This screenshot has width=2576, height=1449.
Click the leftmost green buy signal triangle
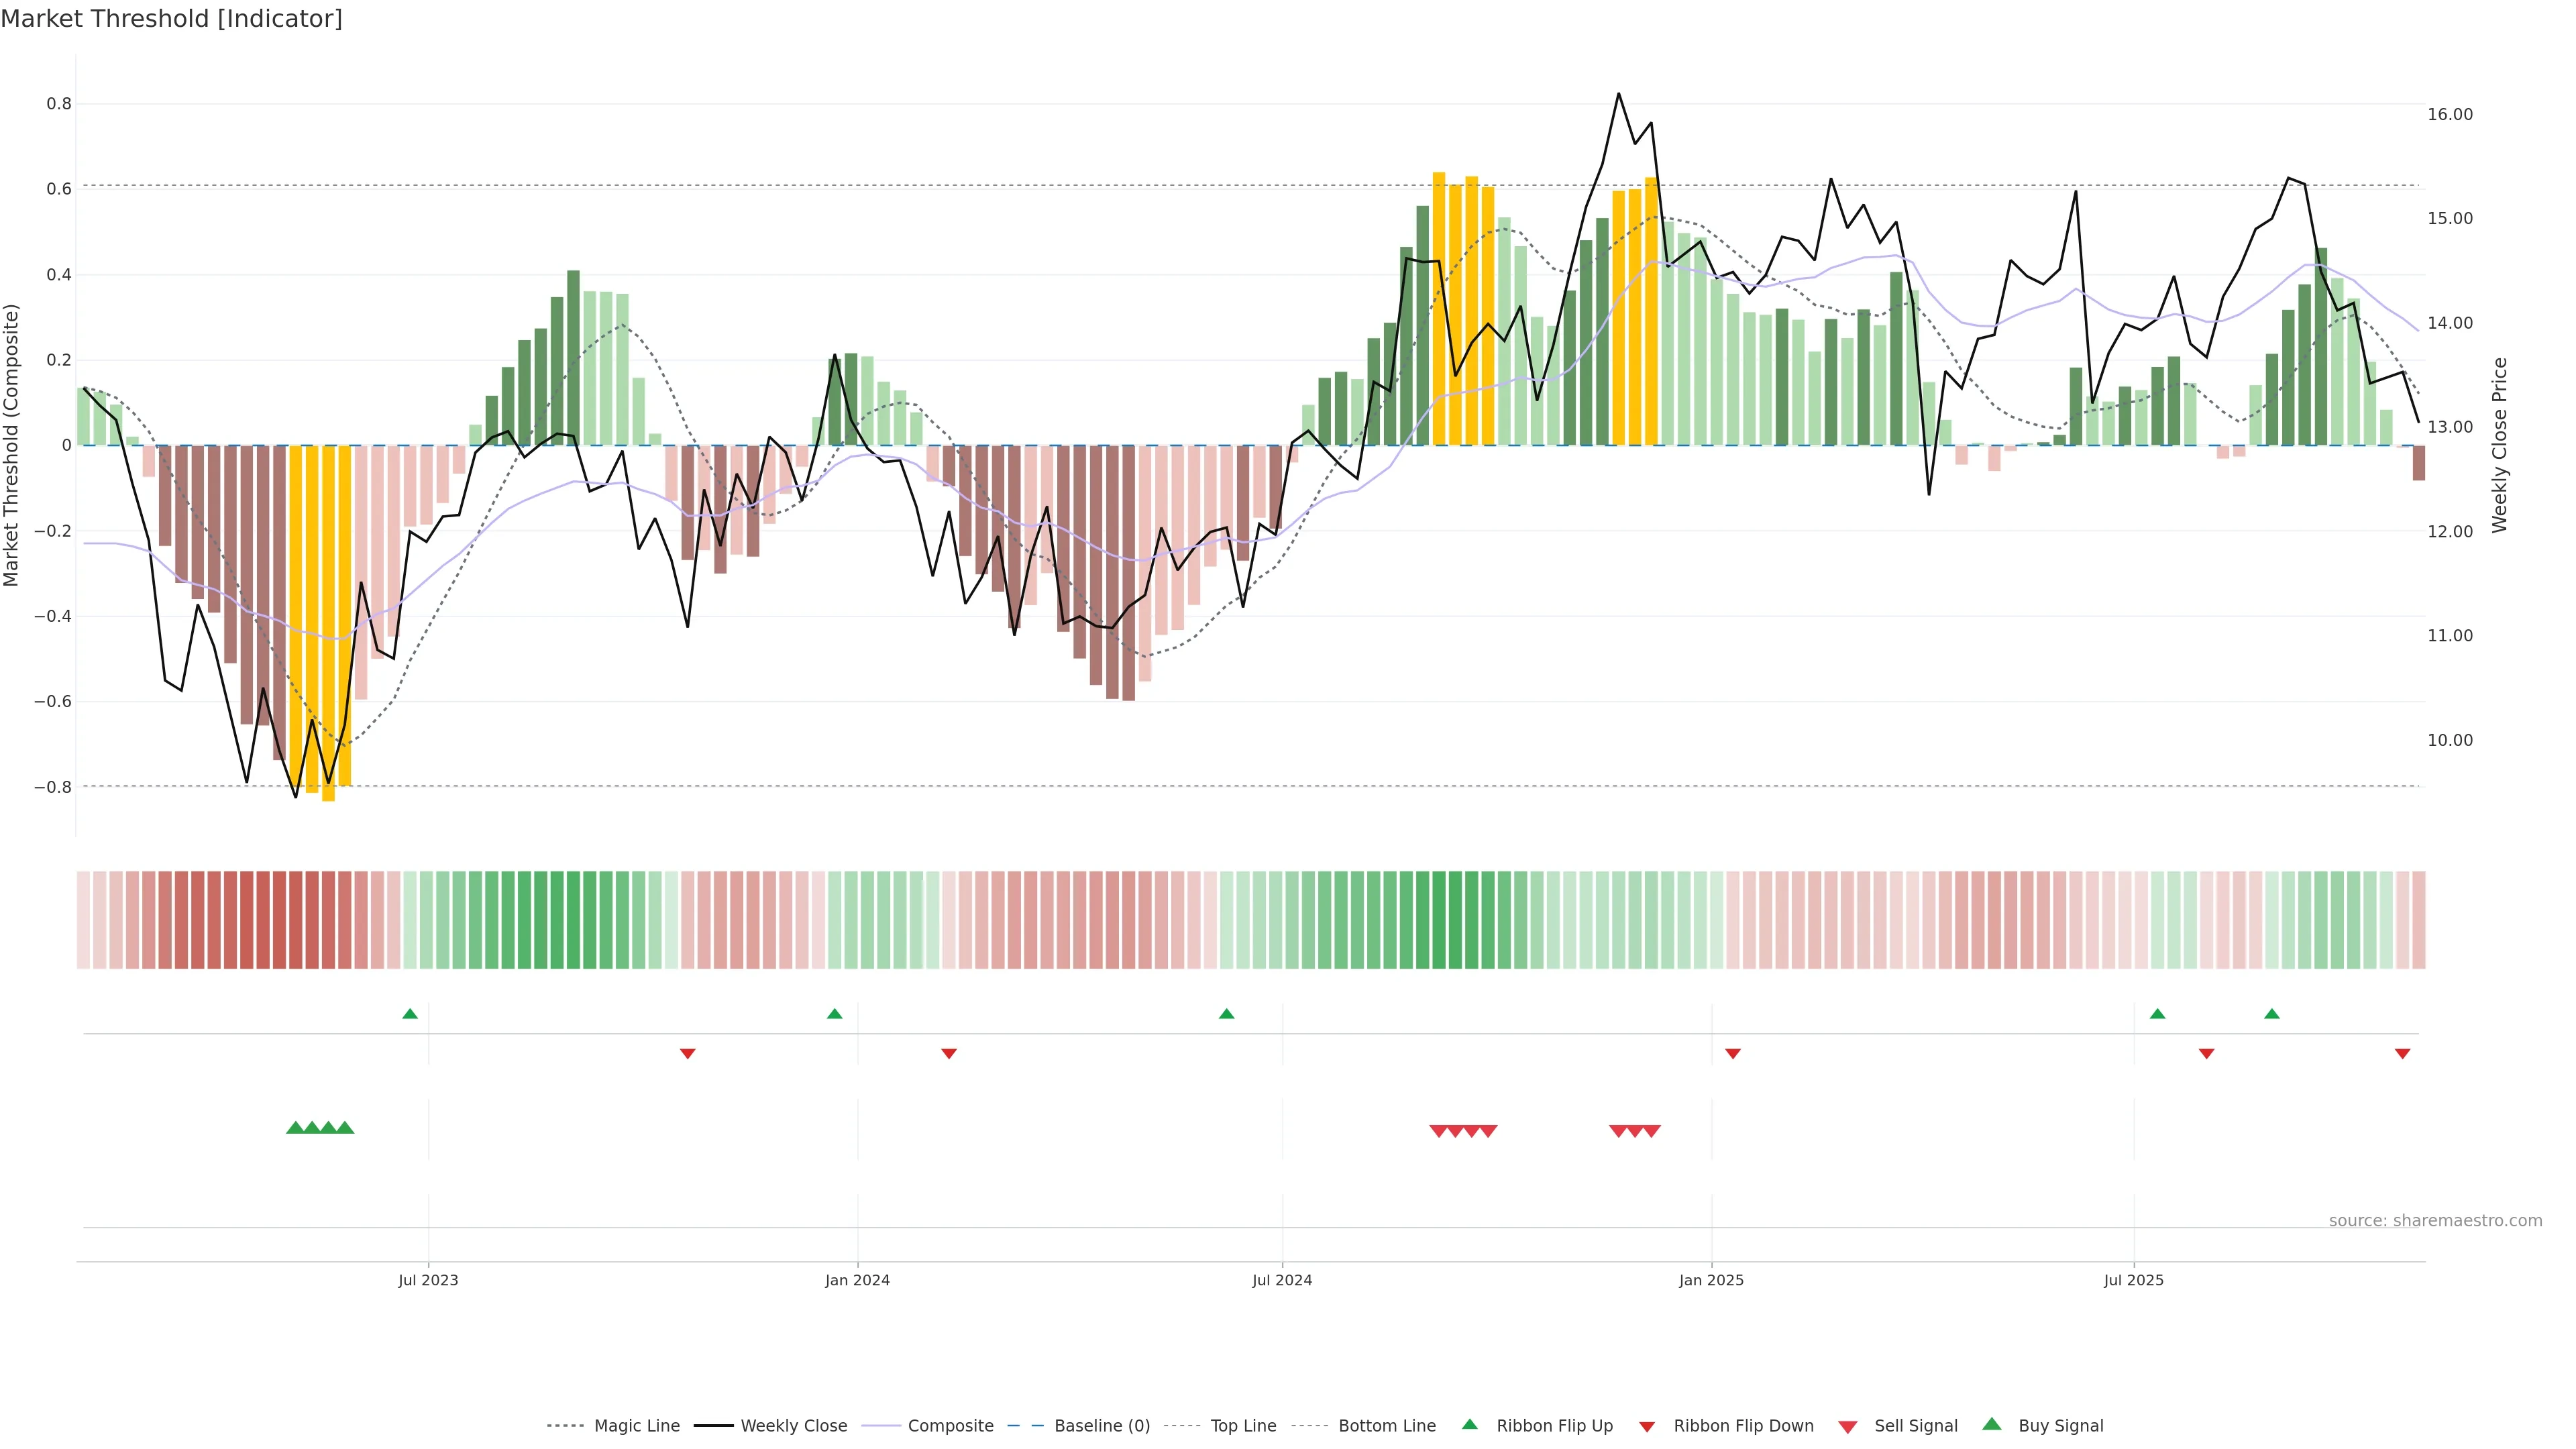pyautogui.click(x=295, y=1128)
